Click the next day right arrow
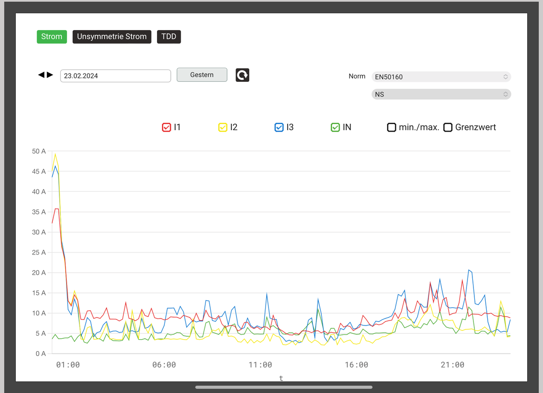 pos(50,75)
